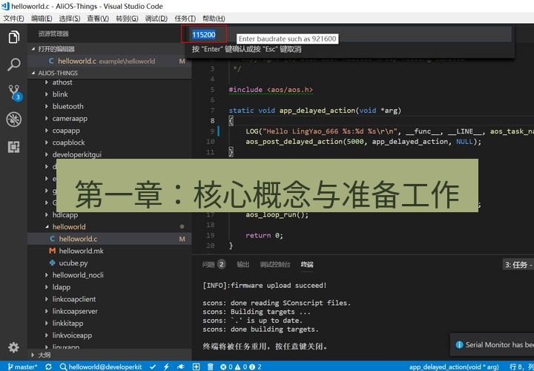Image resolution: width=534 pixels, height=371 pixels.
Task: Switch to the 调试控制台 tab
Action: point(275,264)
